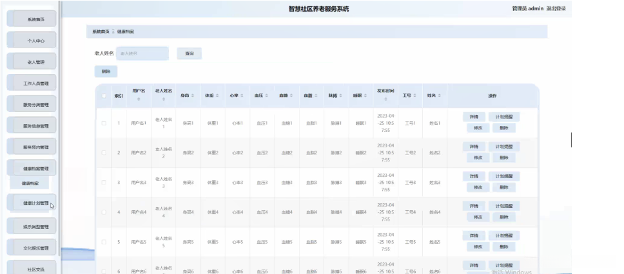The width and height of the screenshot is (624, 274).
Task: Click 修改 for row 工号1
Action: click(478, 128)
